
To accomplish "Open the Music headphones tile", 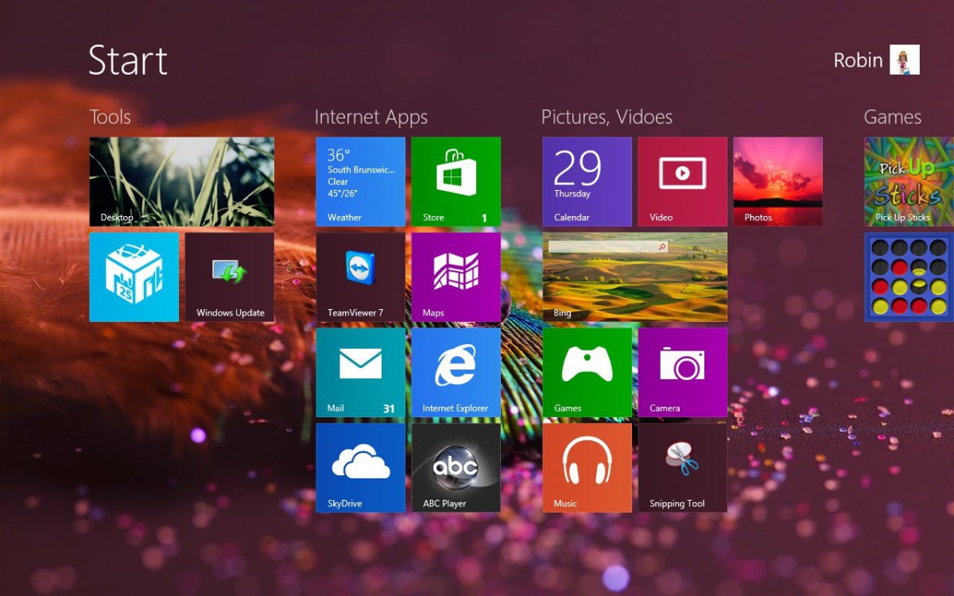I will tap(587, 467).
